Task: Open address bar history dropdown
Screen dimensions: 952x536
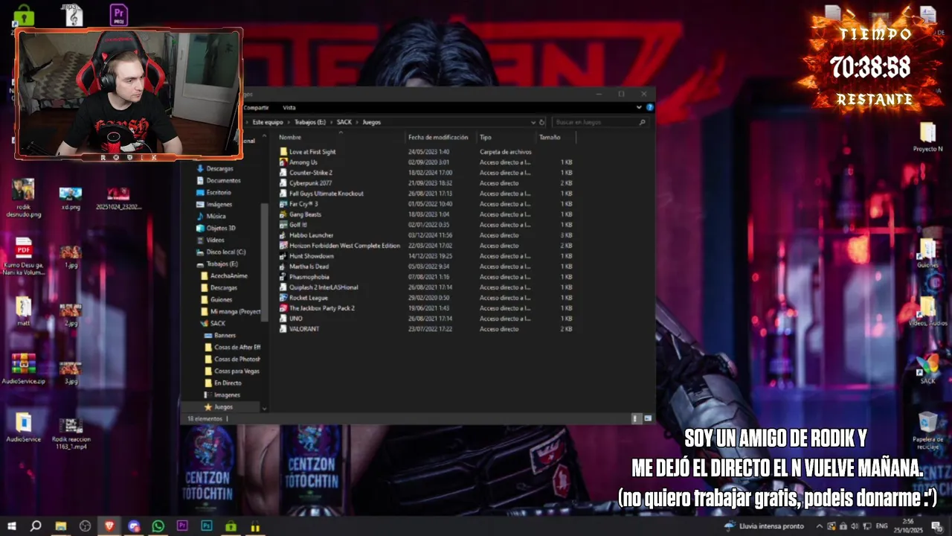Action: [533, 122]
